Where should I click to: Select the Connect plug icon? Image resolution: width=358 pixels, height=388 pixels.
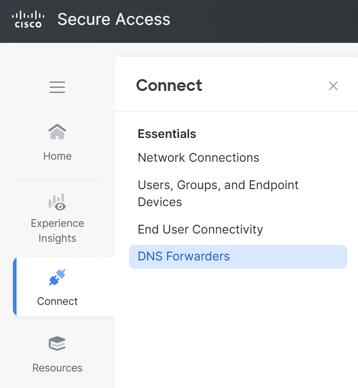(x=57, y=277)
